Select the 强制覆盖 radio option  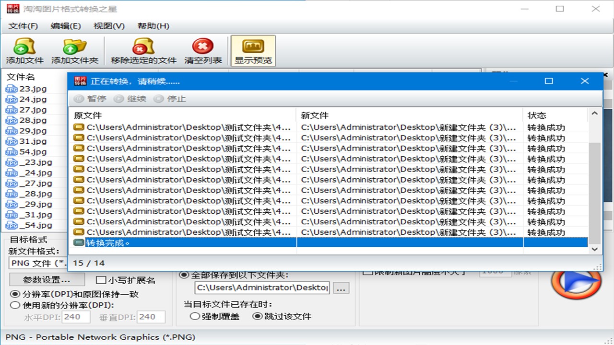195,316
